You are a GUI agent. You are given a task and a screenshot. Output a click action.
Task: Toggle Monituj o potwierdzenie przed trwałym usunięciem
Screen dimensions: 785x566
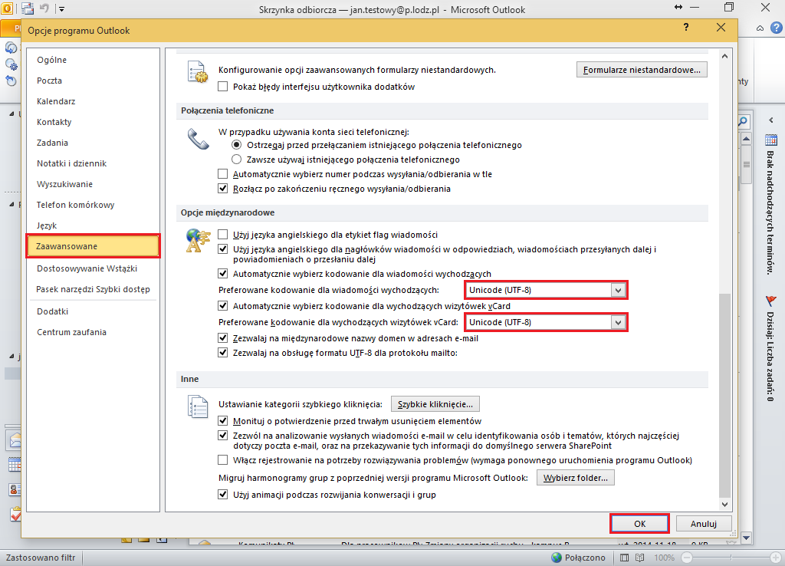point(223,421)
